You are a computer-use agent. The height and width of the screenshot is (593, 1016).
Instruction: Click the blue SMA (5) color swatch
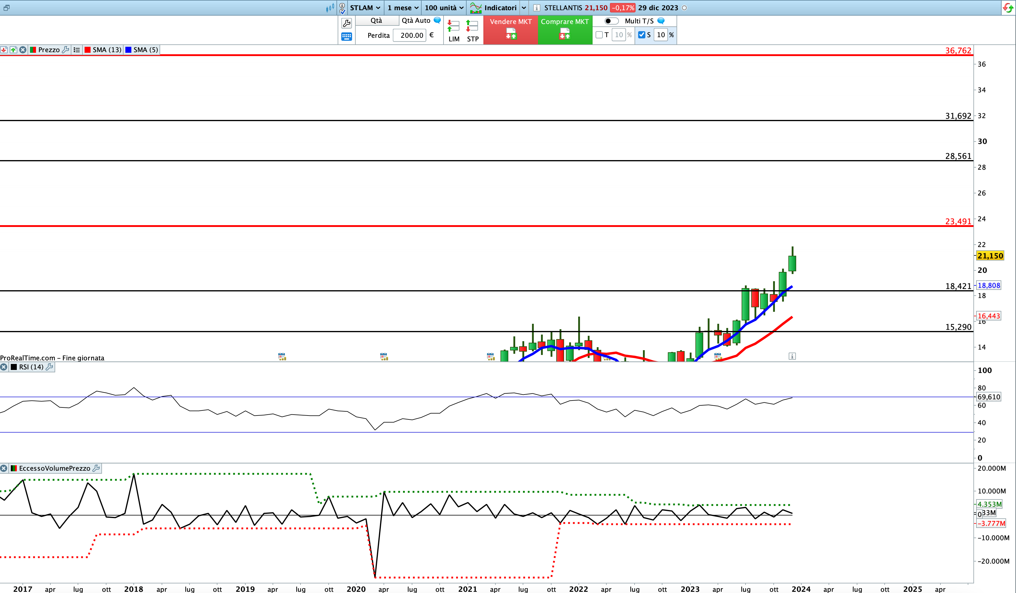point(128,49)
